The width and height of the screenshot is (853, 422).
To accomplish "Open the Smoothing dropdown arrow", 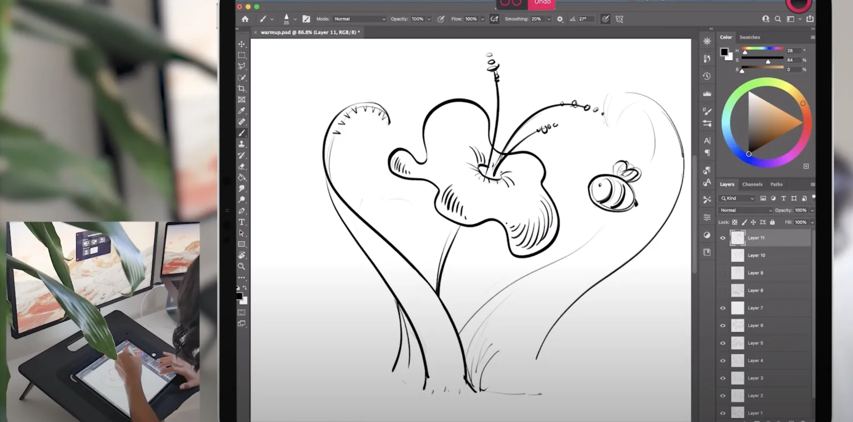I will point(549,19).
